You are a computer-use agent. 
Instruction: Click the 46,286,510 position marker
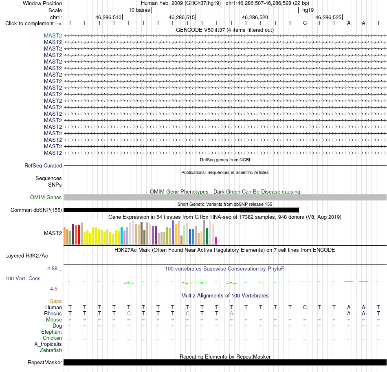tap(109, 17)
